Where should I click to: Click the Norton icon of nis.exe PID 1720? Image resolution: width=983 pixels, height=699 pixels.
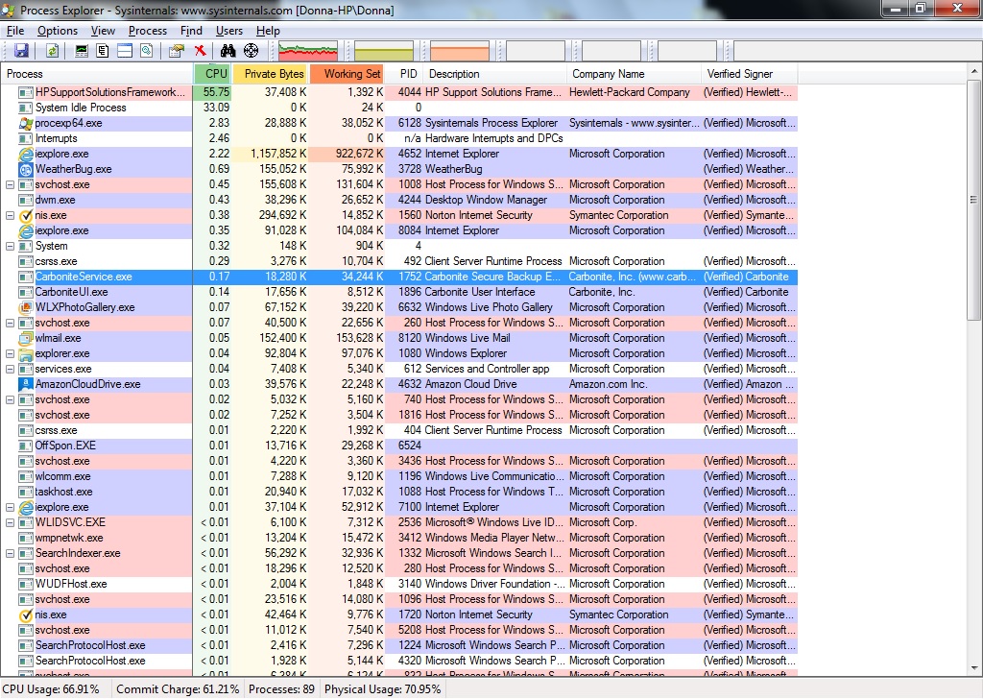coord(26,615)
